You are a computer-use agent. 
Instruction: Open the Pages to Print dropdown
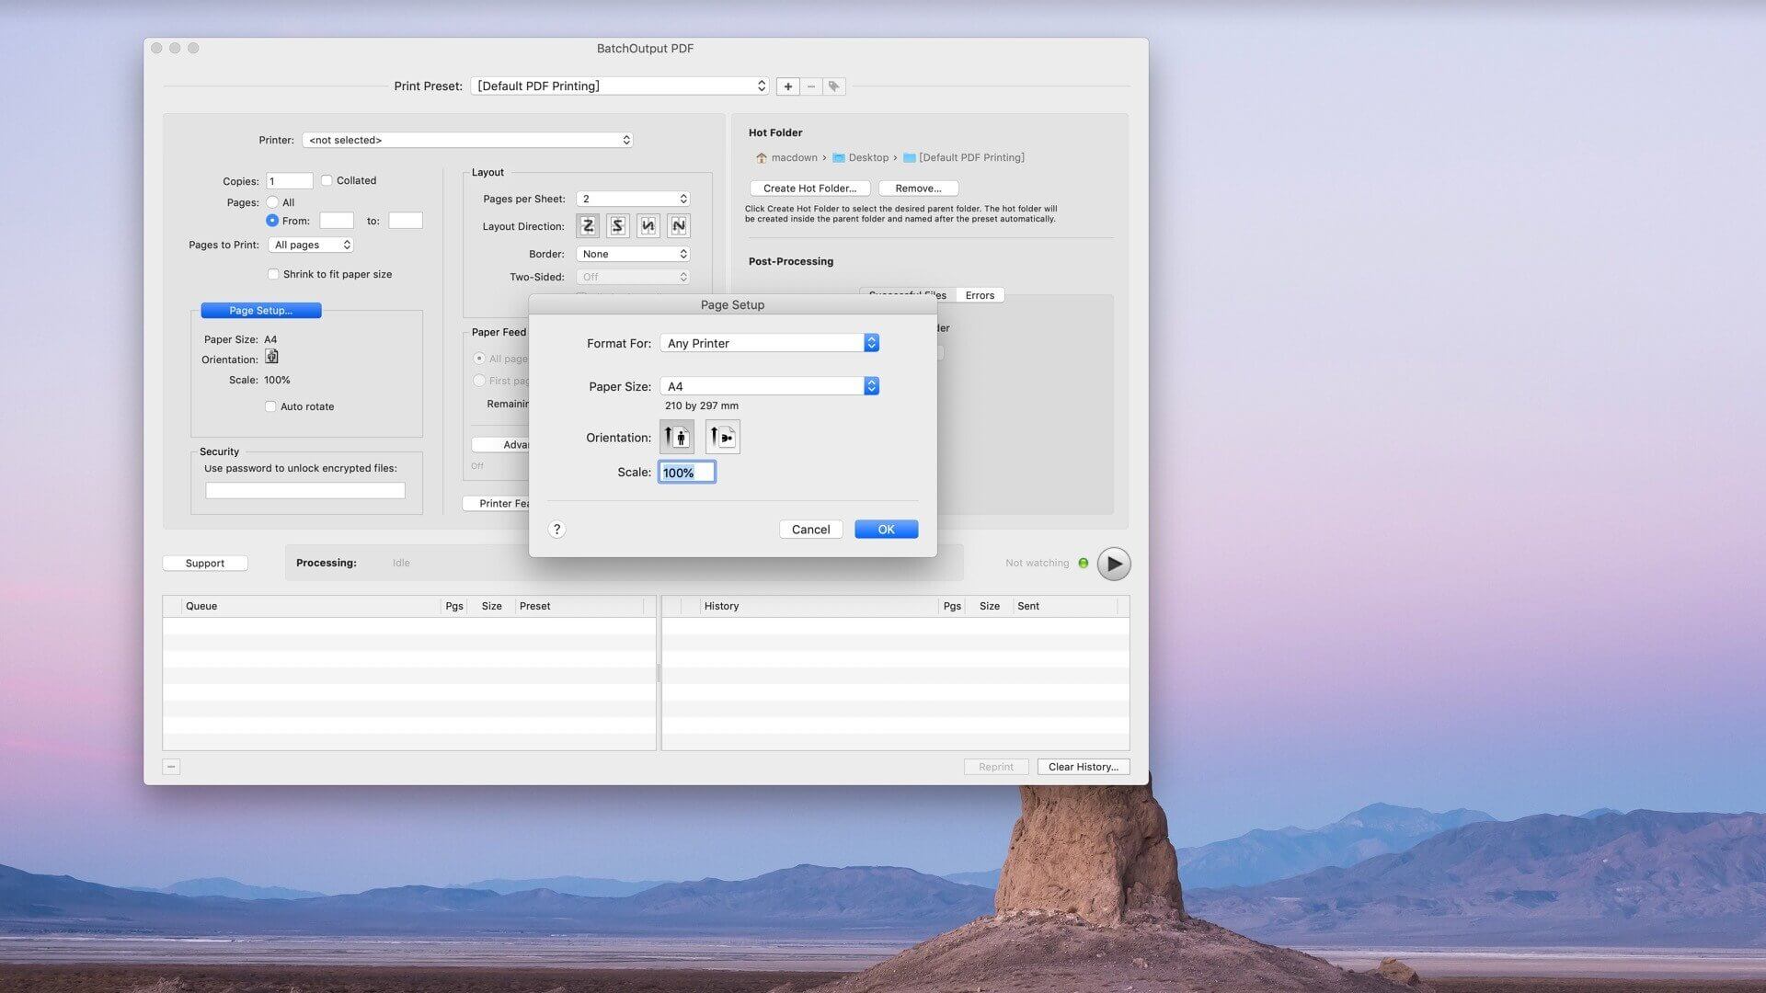[x=311, y=245]
